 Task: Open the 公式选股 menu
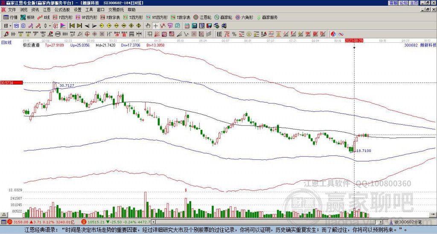pos(62,10)
